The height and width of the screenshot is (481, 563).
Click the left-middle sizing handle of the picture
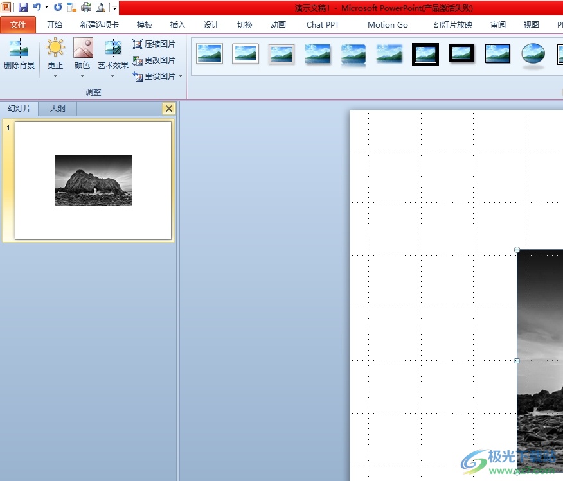(x=517, y=361)
